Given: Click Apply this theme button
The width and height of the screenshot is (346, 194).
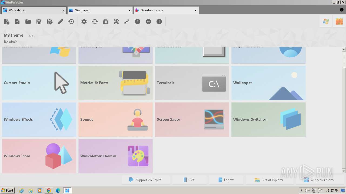Looking at the screenshot, I should tap(320, 180).
